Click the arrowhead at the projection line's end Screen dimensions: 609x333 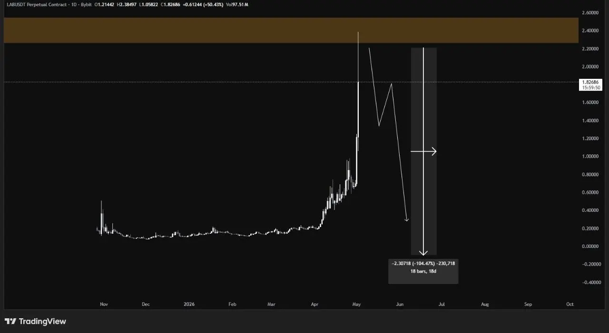[x=406, y=219]
